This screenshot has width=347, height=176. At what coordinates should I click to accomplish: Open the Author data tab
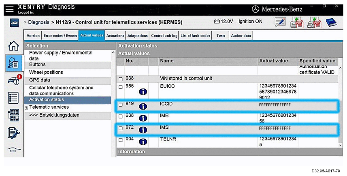(x=241, y=36)
